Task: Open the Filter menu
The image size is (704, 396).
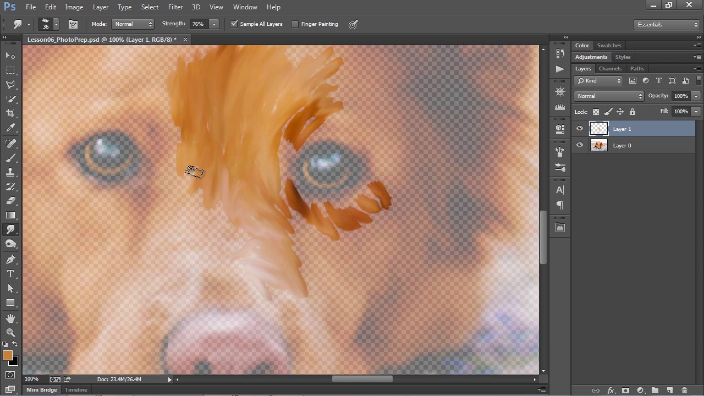Action: (175, 7)
